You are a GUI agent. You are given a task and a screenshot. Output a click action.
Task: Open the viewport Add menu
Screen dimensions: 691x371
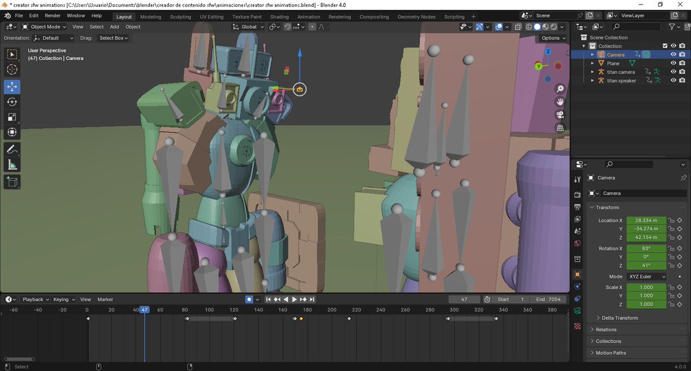115,26
